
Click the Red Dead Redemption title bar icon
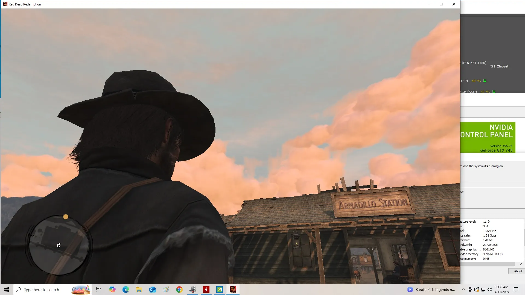5,4
